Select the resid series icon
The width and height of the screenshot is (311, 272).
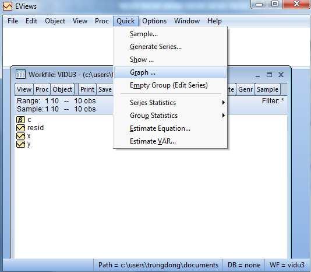(20, 128)
